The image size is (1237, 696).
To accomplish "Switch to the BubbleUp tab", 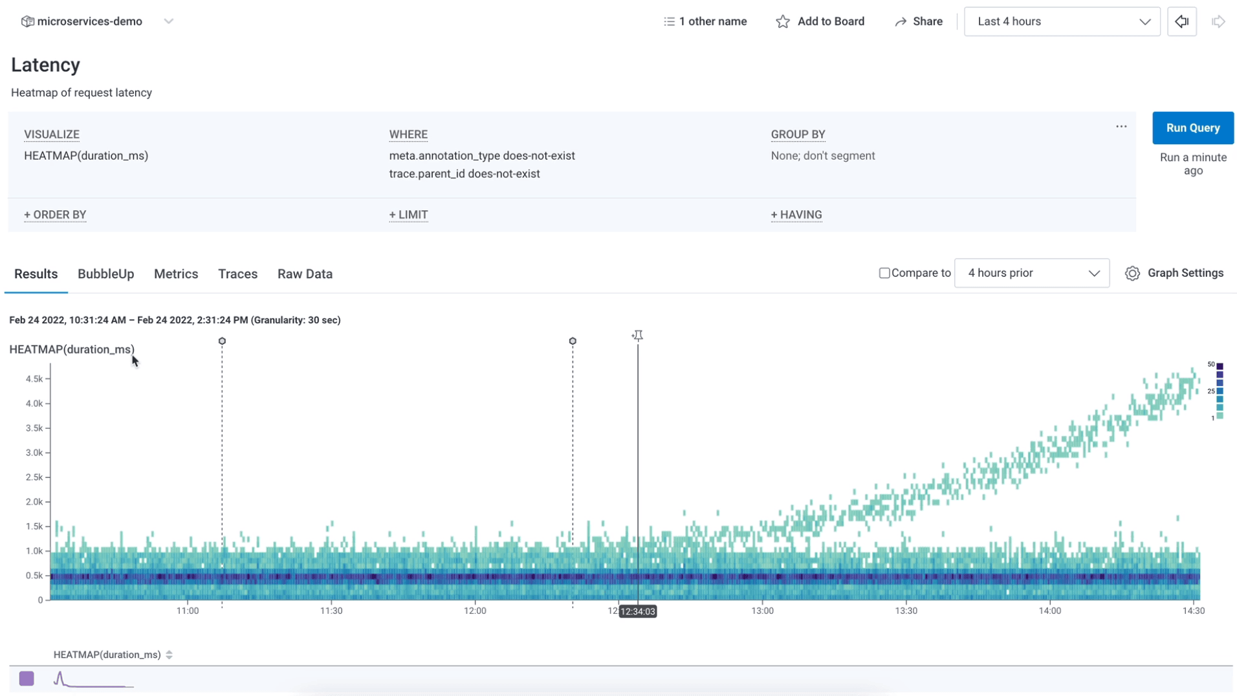I will tap(106, 274).
